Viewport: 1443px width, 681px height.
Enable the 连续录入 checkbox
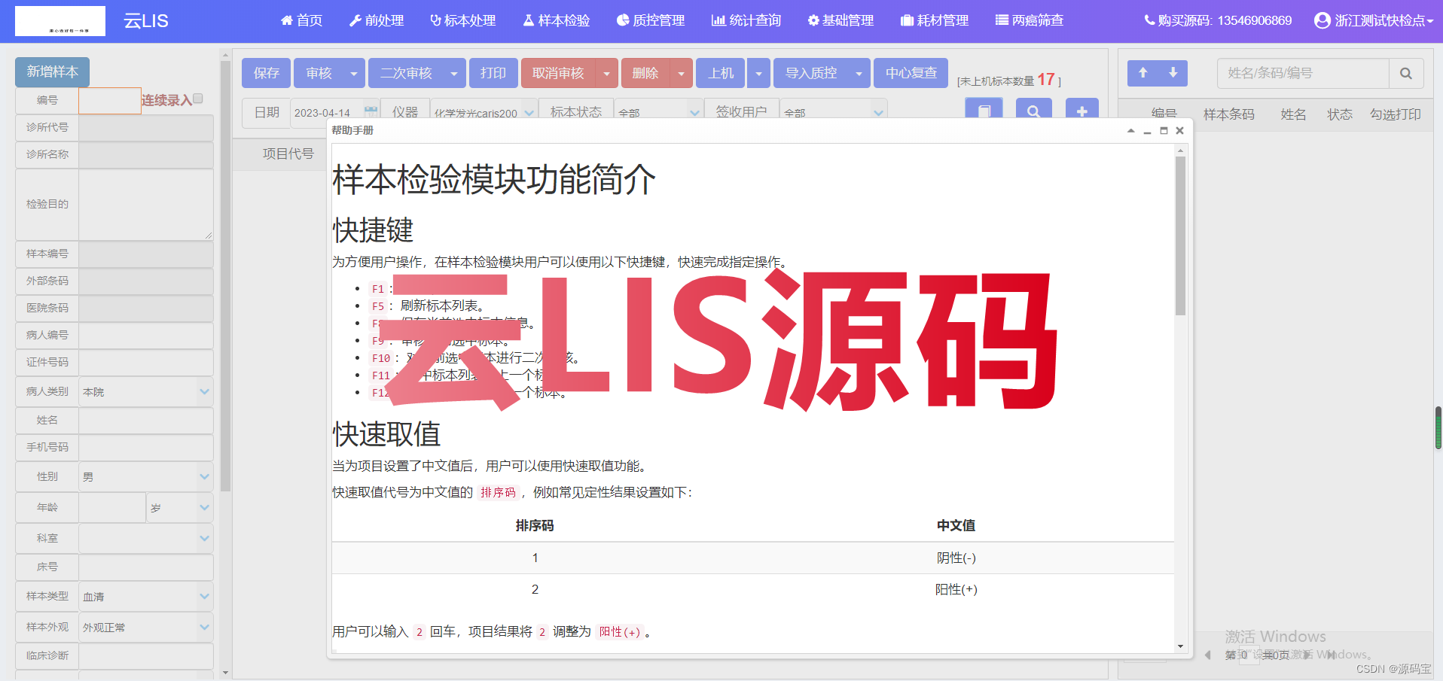click(x=197, y=98)
